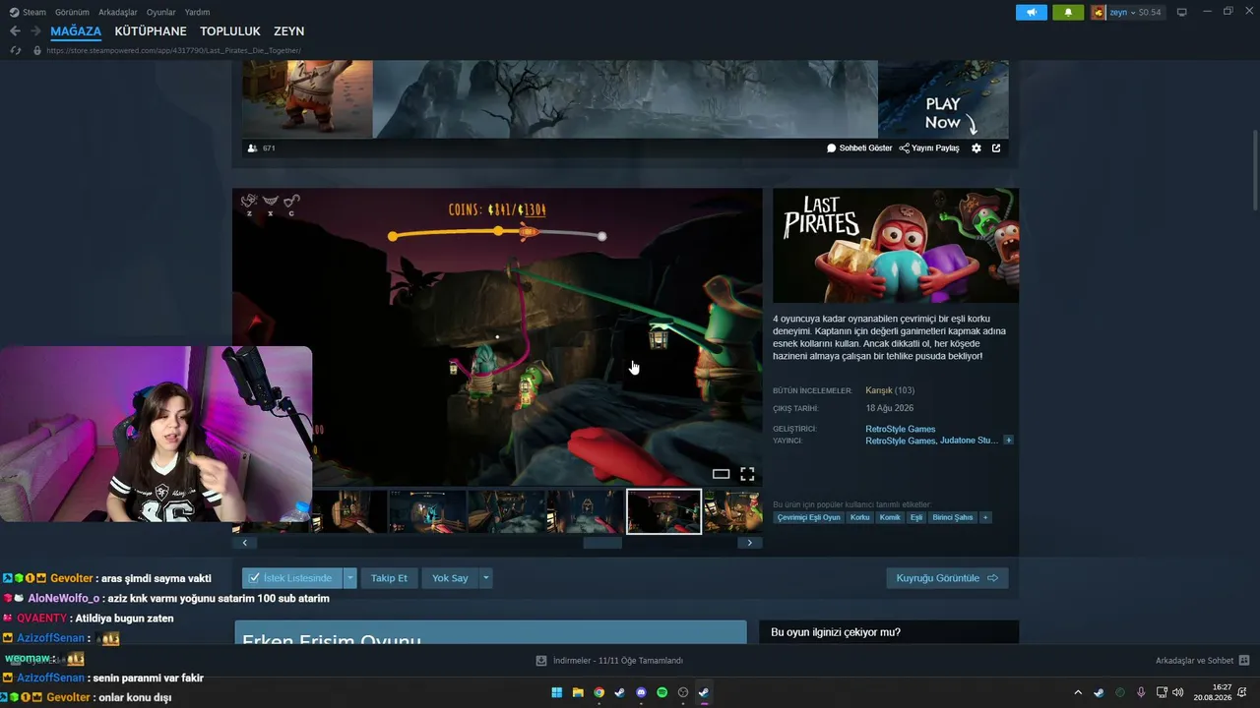Toggle Sohbeti Göster to show broadcast chat
This screenshot has height=708, width=1260.
pos(859,148)
